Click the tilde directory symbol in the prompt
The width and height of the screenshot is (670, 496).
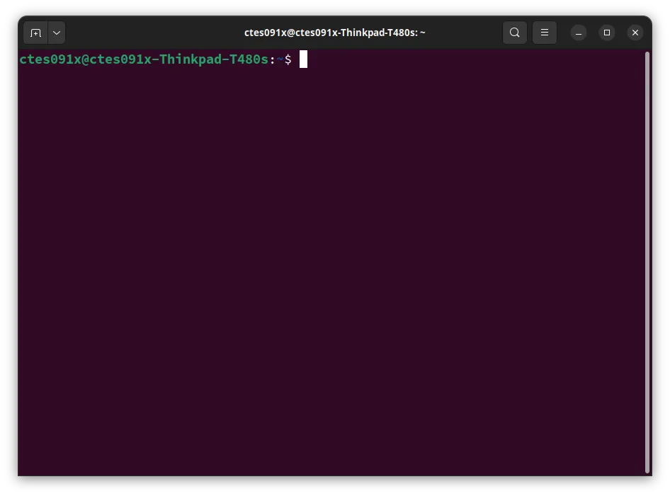click(x=280, y=59)
